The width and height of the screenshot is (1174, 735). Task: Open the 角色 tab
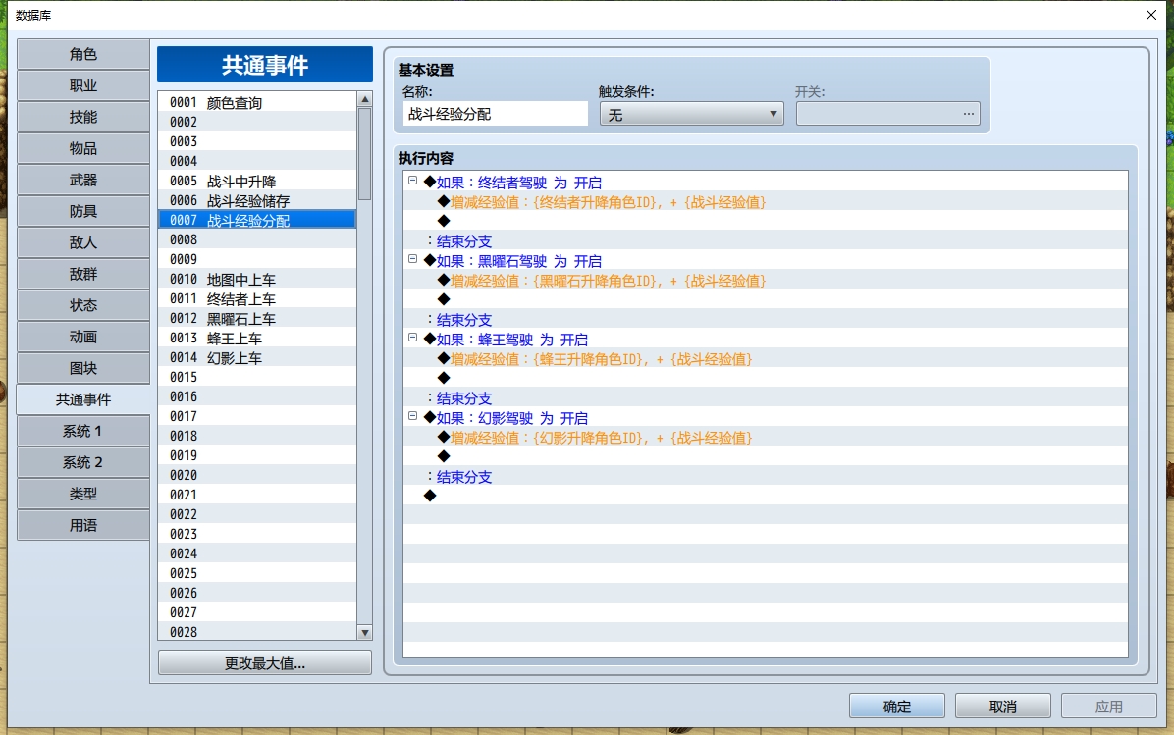click(83, 54)
